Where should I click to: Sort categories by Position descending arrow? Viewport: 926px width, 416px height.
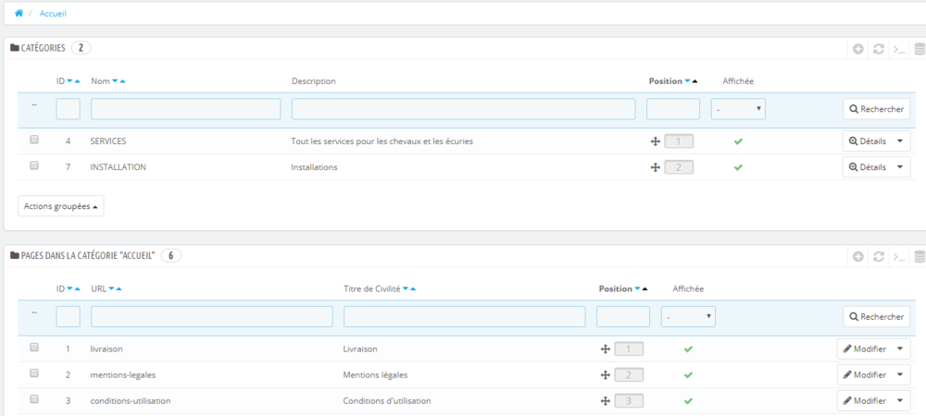pyautogui.click(x=687, y=81)
